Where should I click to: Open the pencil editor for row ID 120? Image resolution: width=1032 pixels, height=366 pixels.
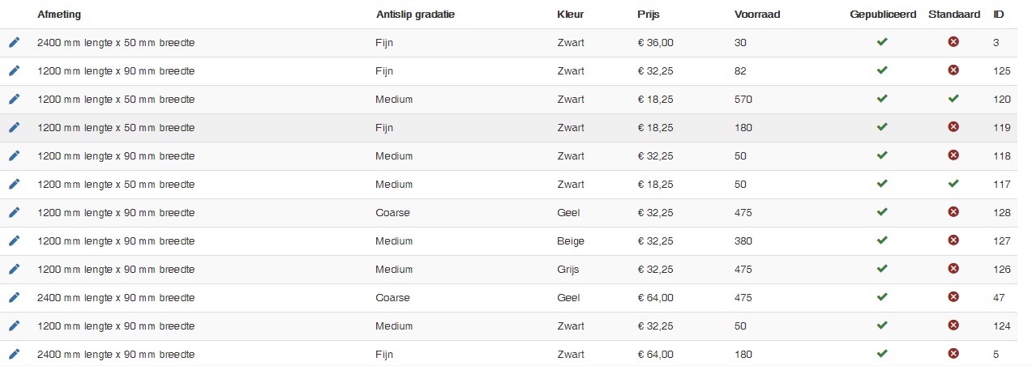(x=14, y=99)
